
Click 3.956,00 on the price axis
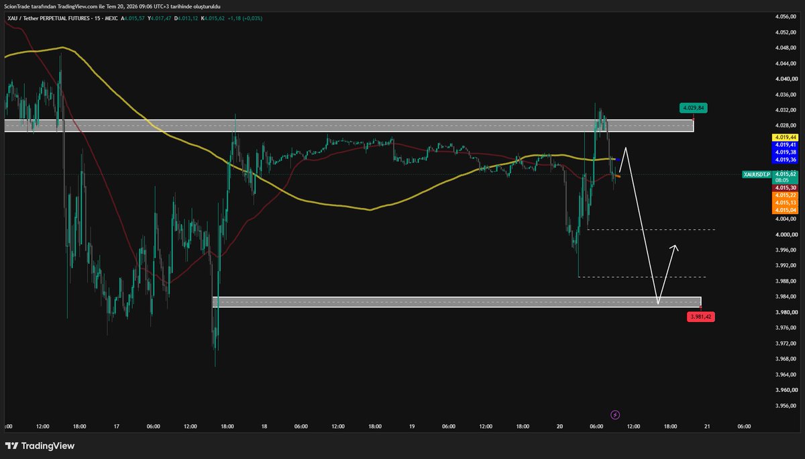pyautogui.click(x=785, y=405)
